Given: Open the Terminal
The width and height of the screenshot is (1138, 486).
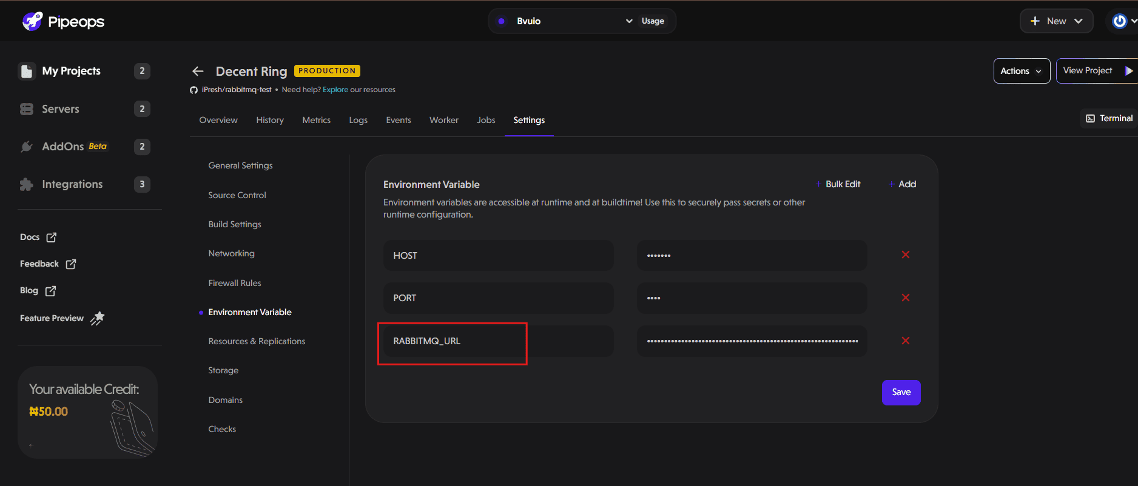Looking at the screenshot, I should tap(1109, 118).
